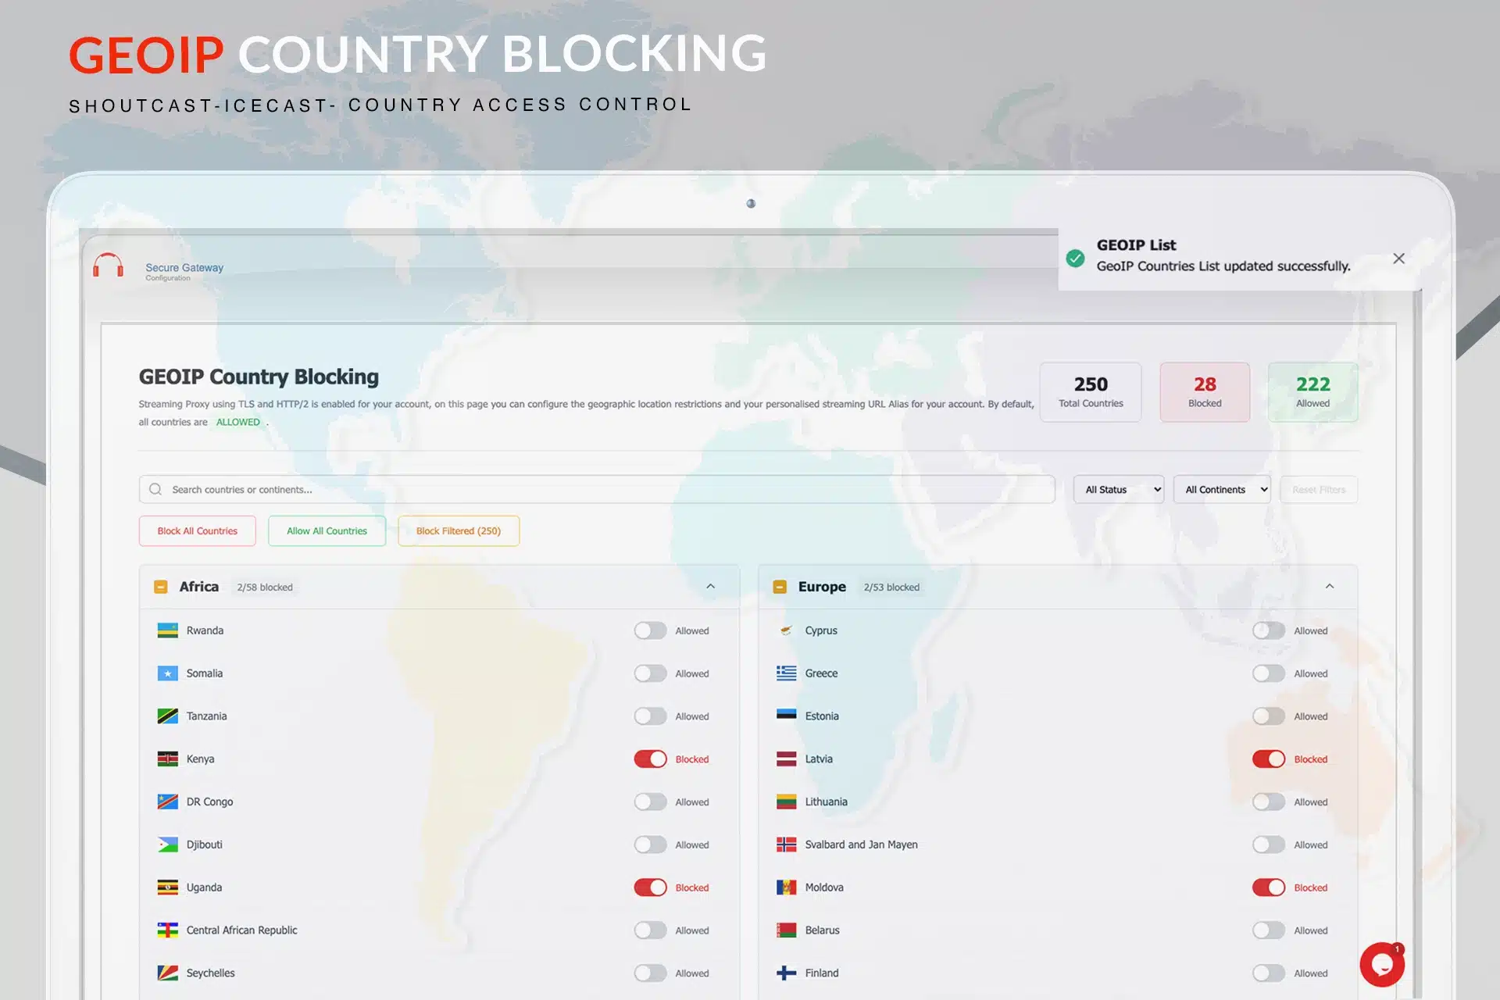
Task: Click the green ALLOWED status badge
Action: pos(238,422)
